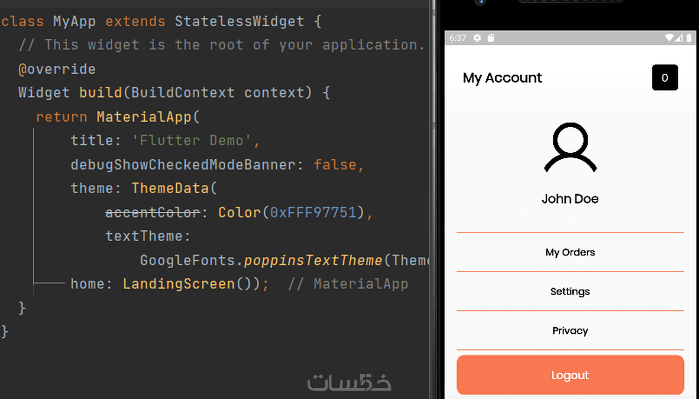Click the Wi-Fi signal status icon
This screenshot has width=699, height=399.
click(669, 38)
